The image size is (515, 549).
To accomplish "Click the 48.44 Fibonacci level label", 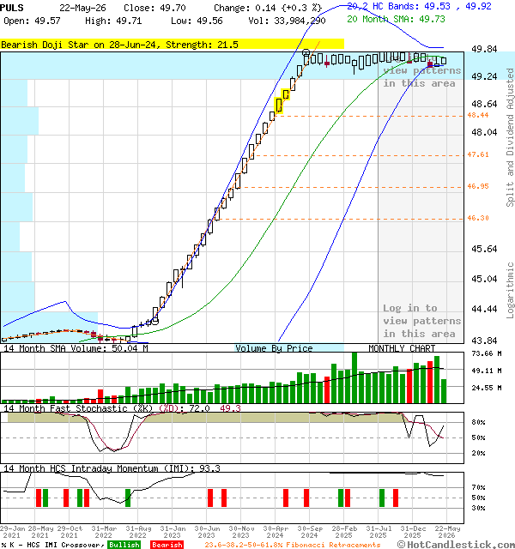I will 478,115.
